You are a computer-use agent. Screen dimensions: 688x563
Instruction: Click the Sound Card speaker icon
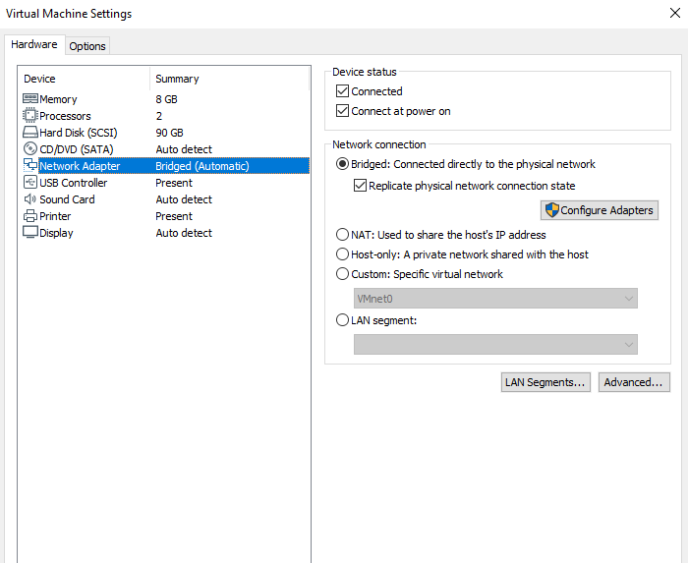tap(29, 199)
